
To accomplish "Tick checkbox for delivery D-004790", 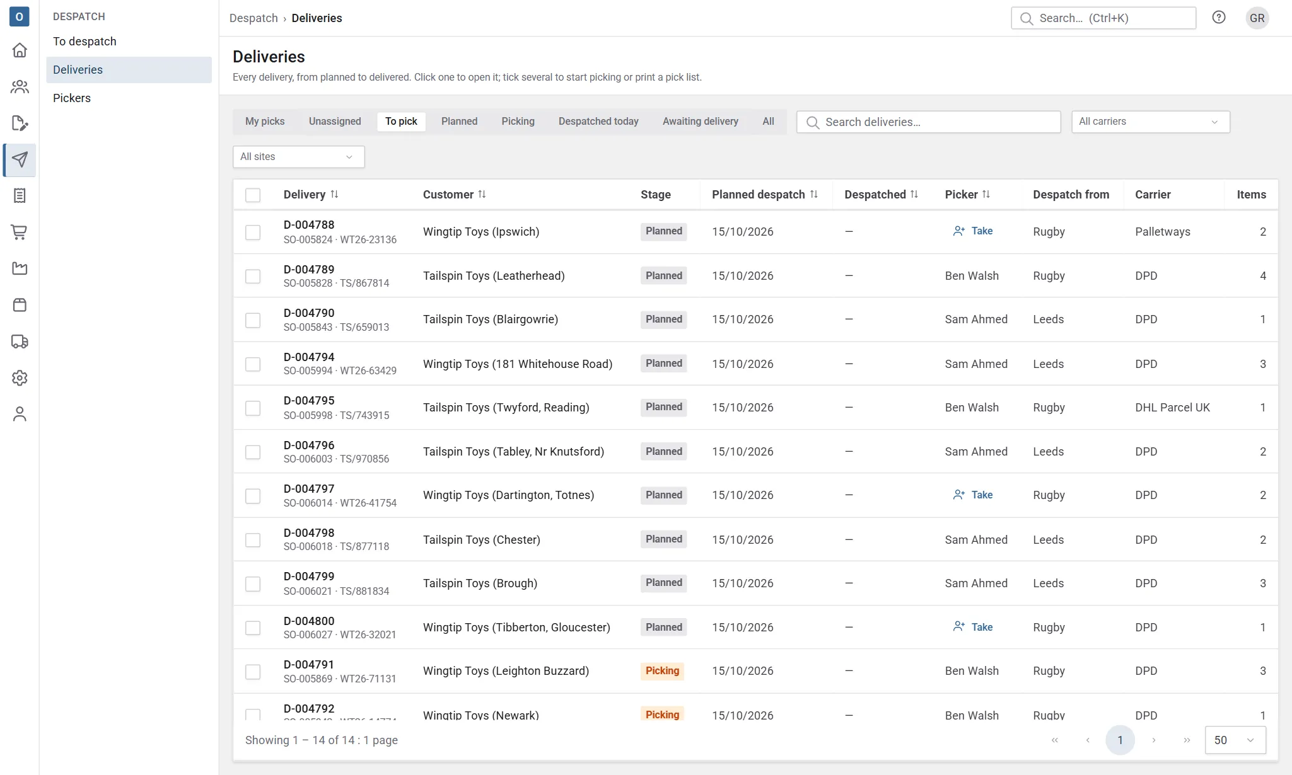I will (x=253, y=320).
